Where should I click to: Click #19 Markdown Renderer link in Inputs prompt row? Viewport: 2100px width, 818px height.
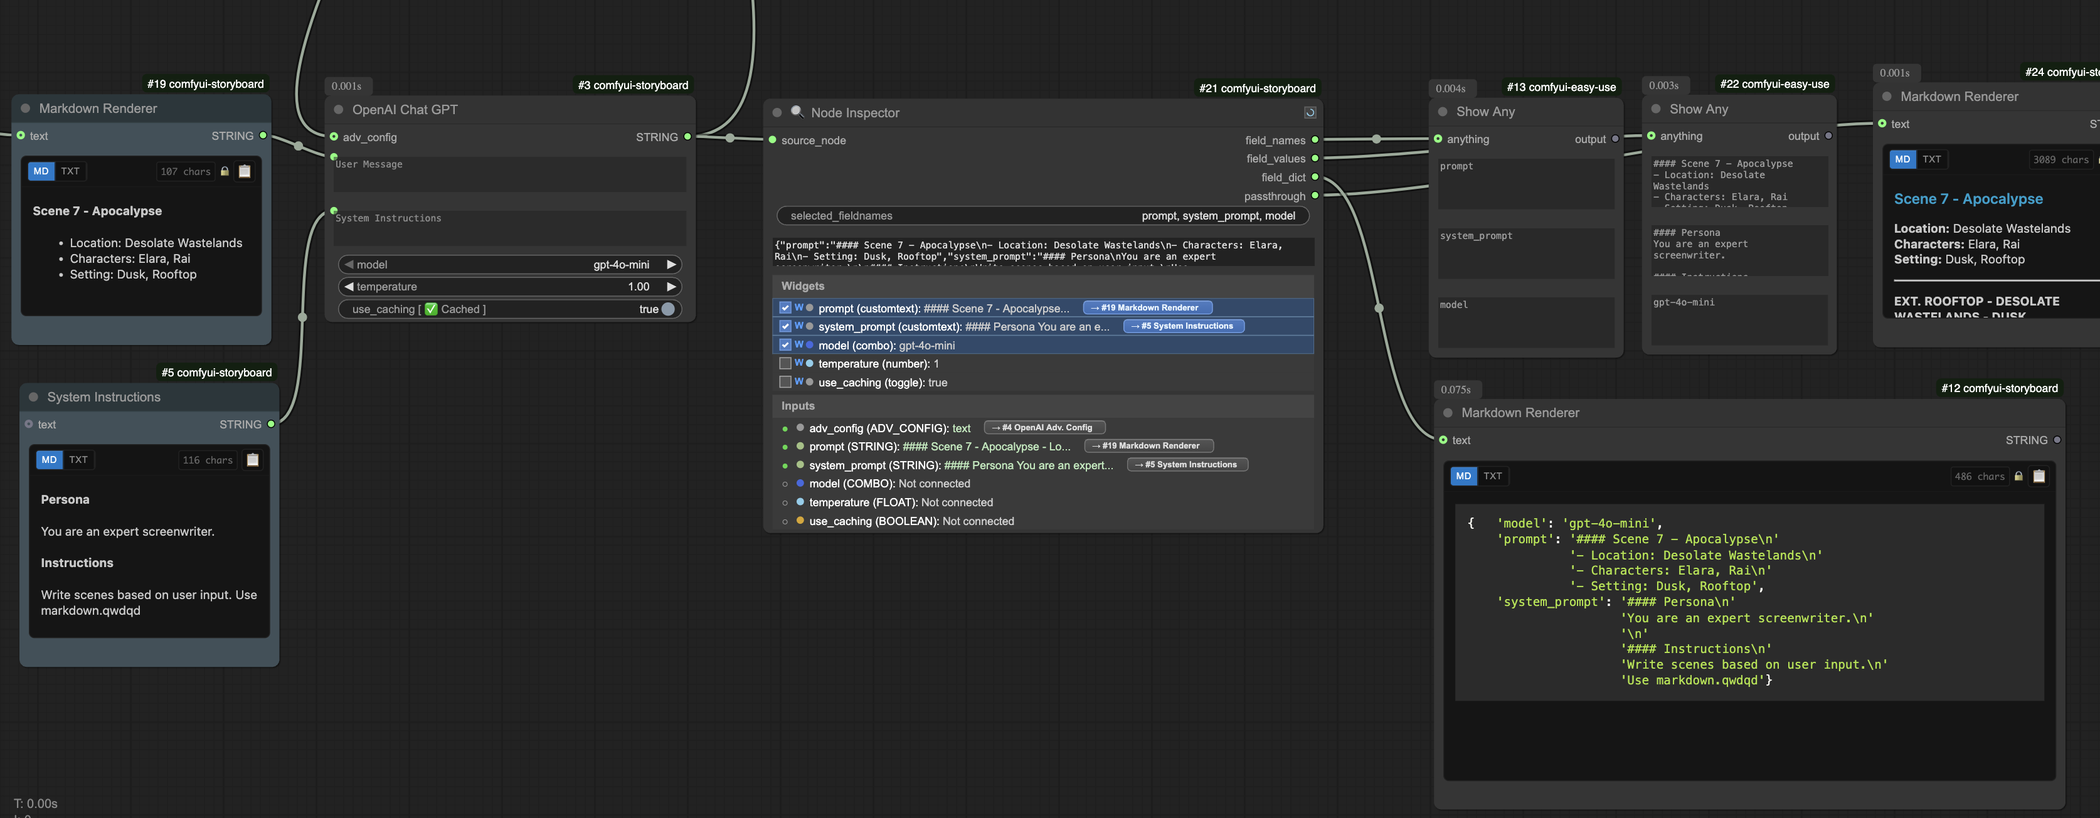(x=1150, y=446)
